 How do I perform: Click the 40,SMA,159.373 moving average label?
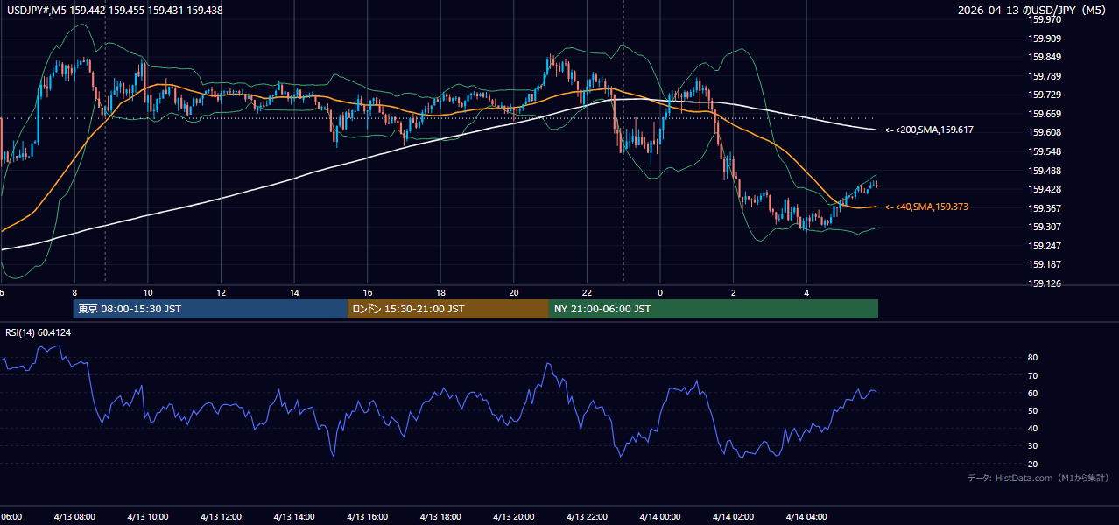[926, 206]
